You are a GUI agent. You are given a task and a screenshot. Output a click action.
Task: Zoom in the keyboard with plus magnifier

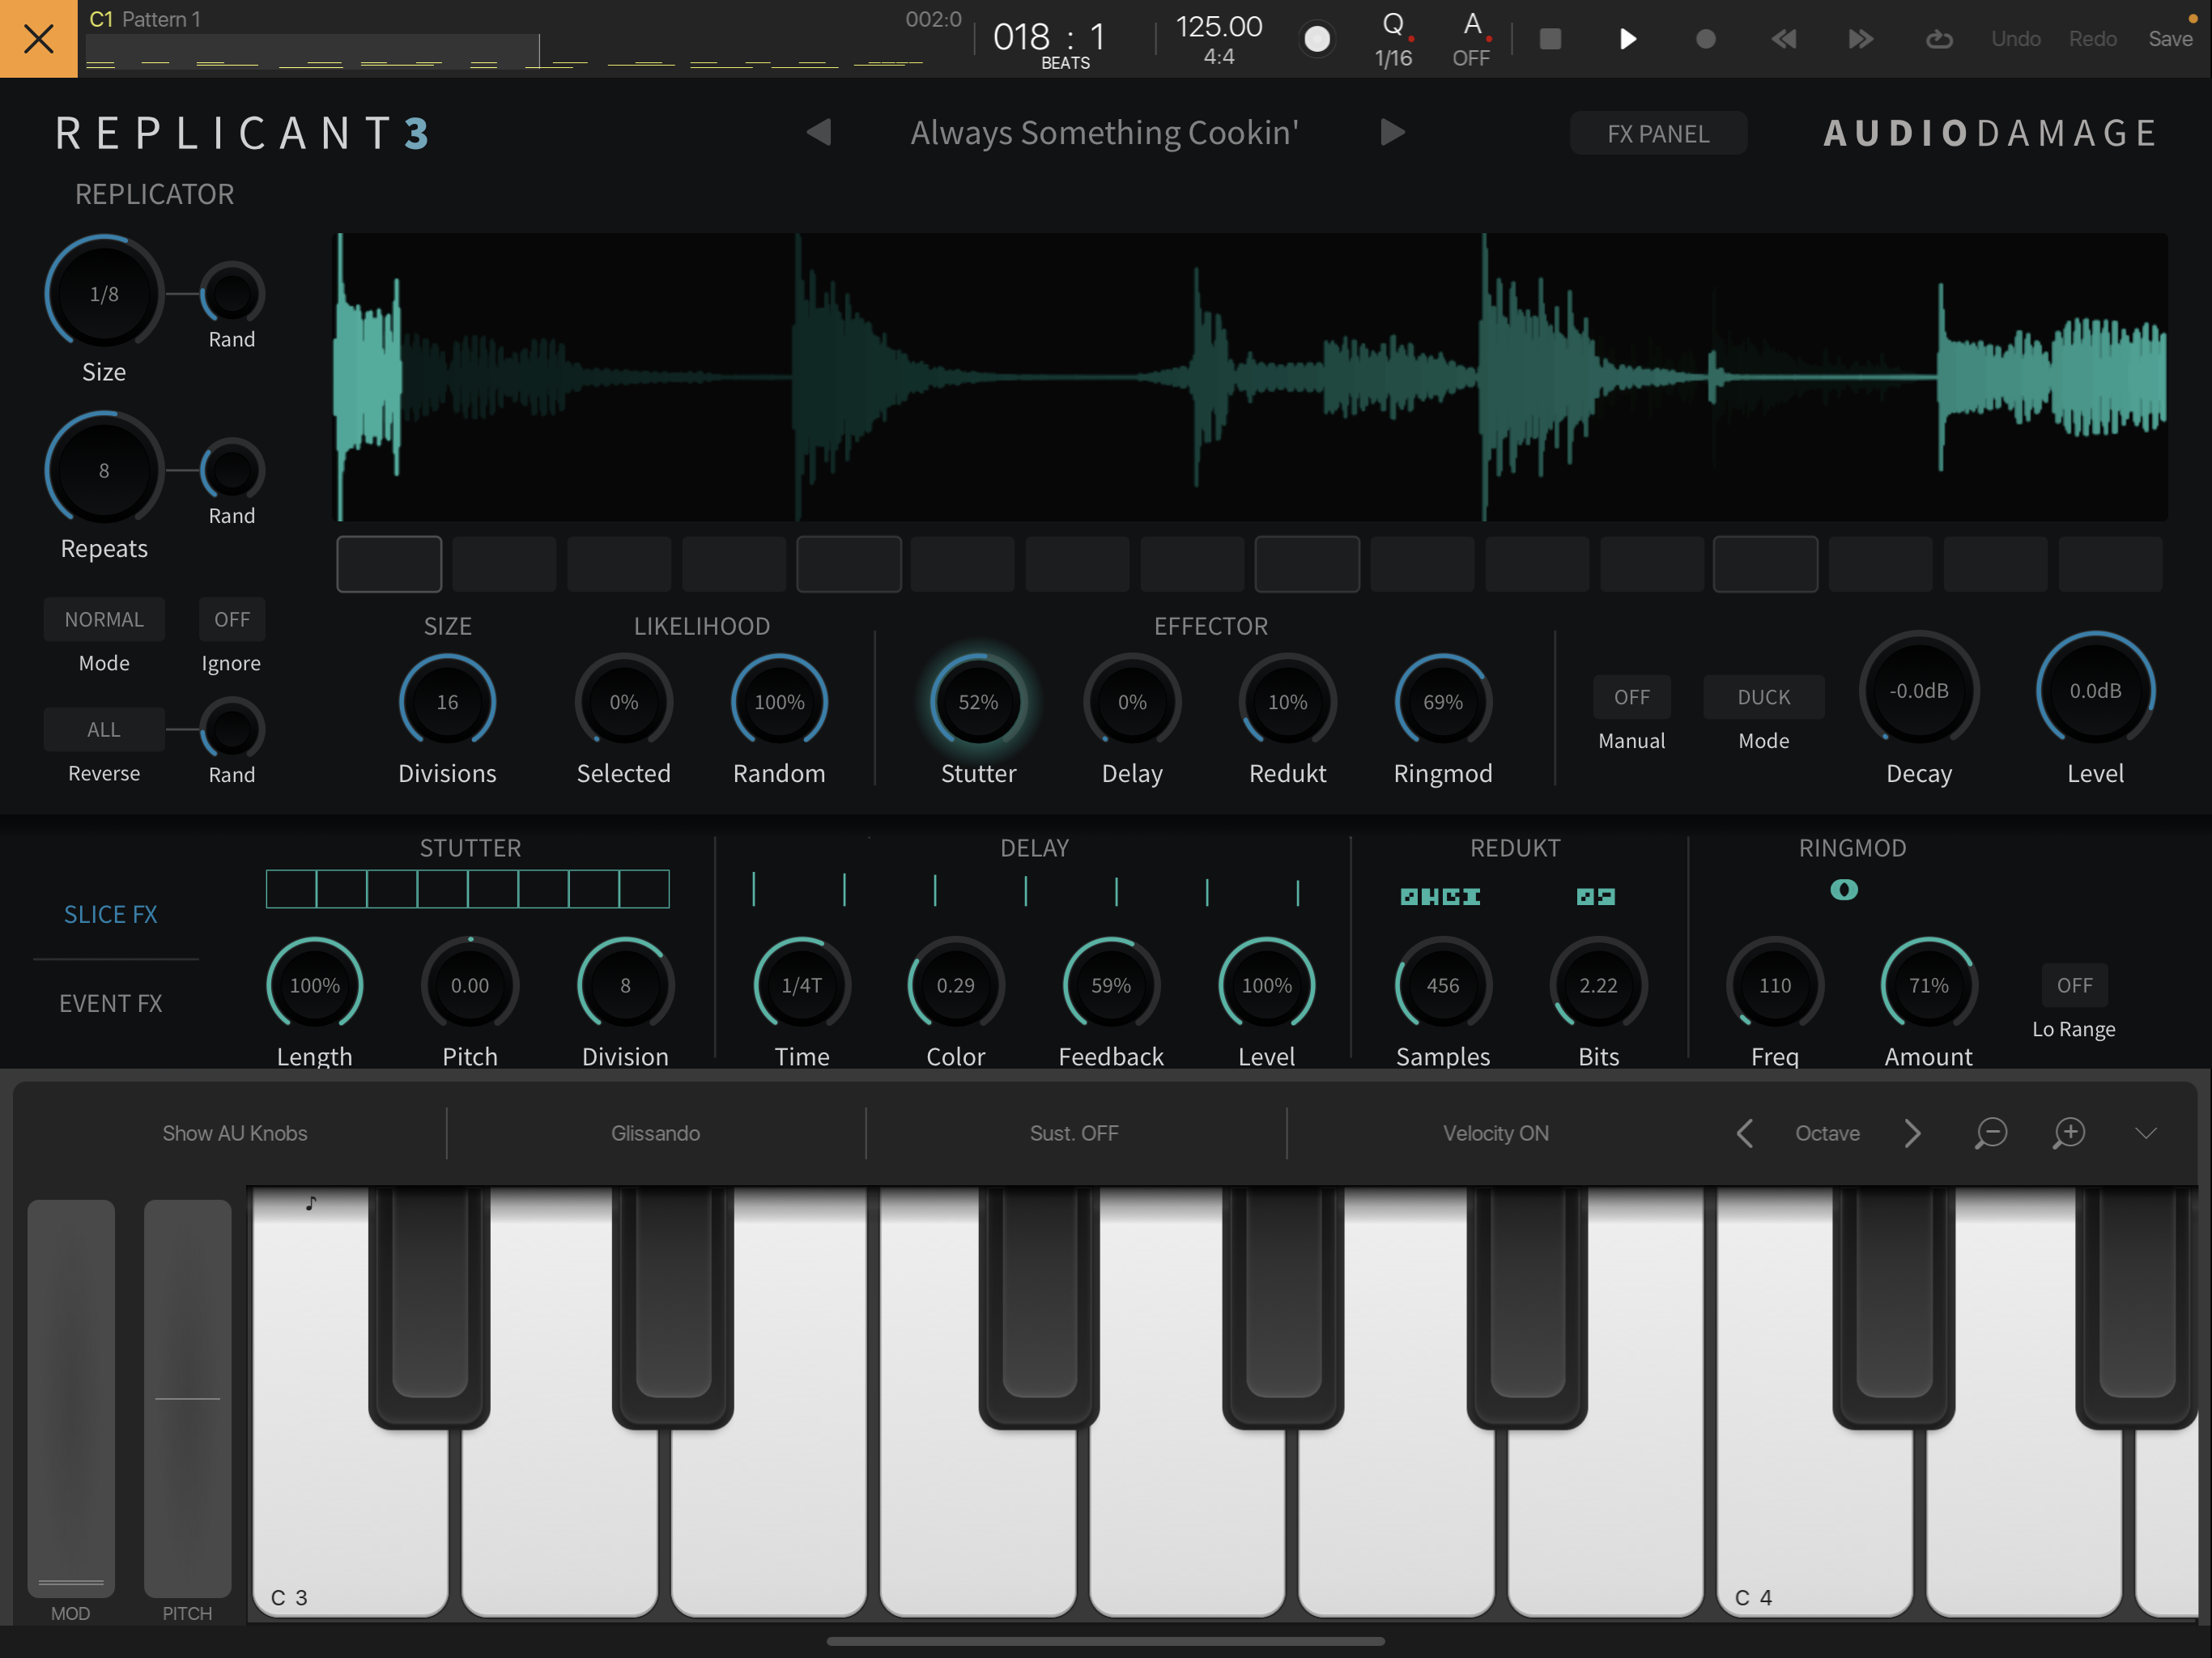click(x=2068, y=1133)
